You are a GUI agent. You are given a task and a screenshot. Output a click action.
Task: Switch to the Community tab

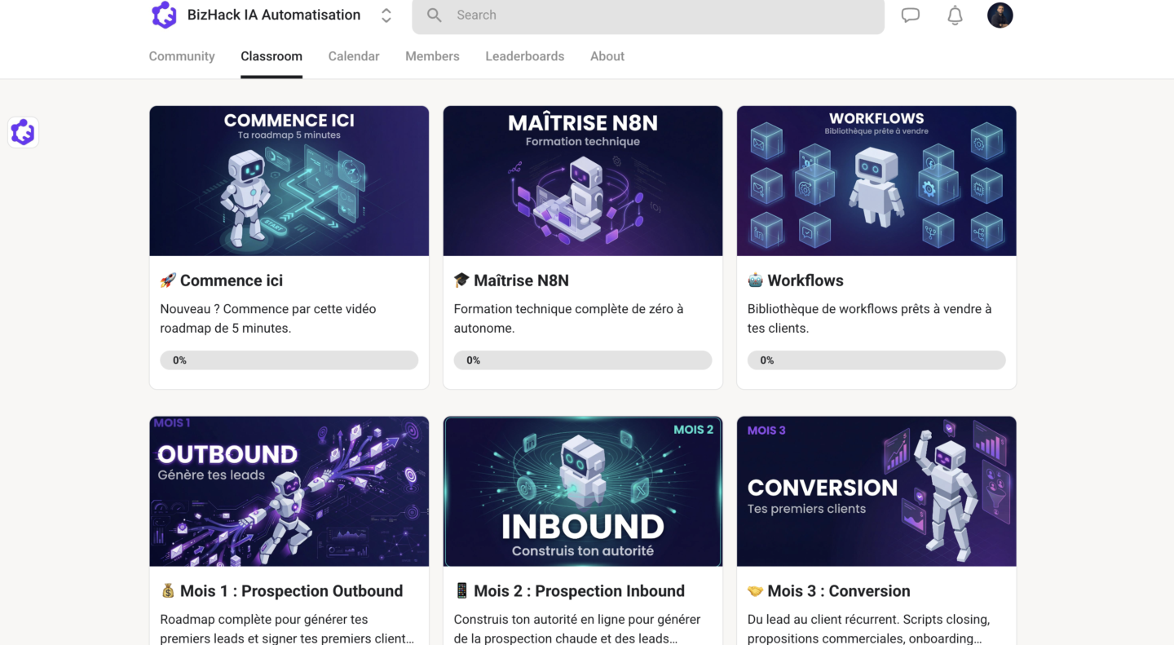click(182, 56)
